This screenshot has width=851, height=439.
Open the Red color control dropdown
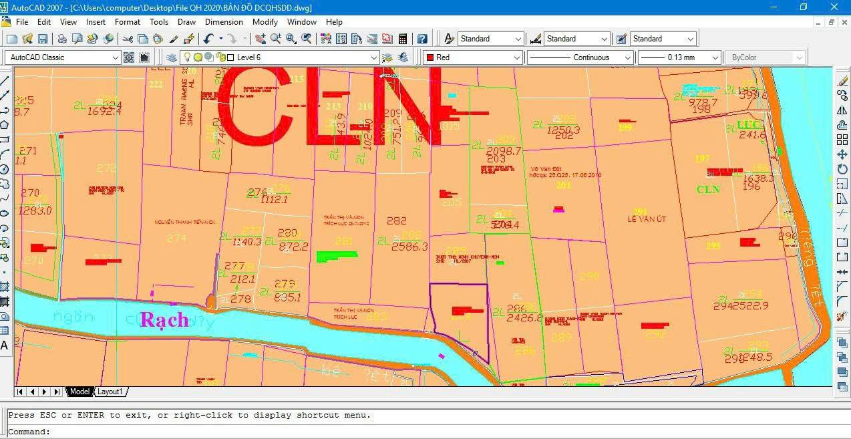point(516,58)
